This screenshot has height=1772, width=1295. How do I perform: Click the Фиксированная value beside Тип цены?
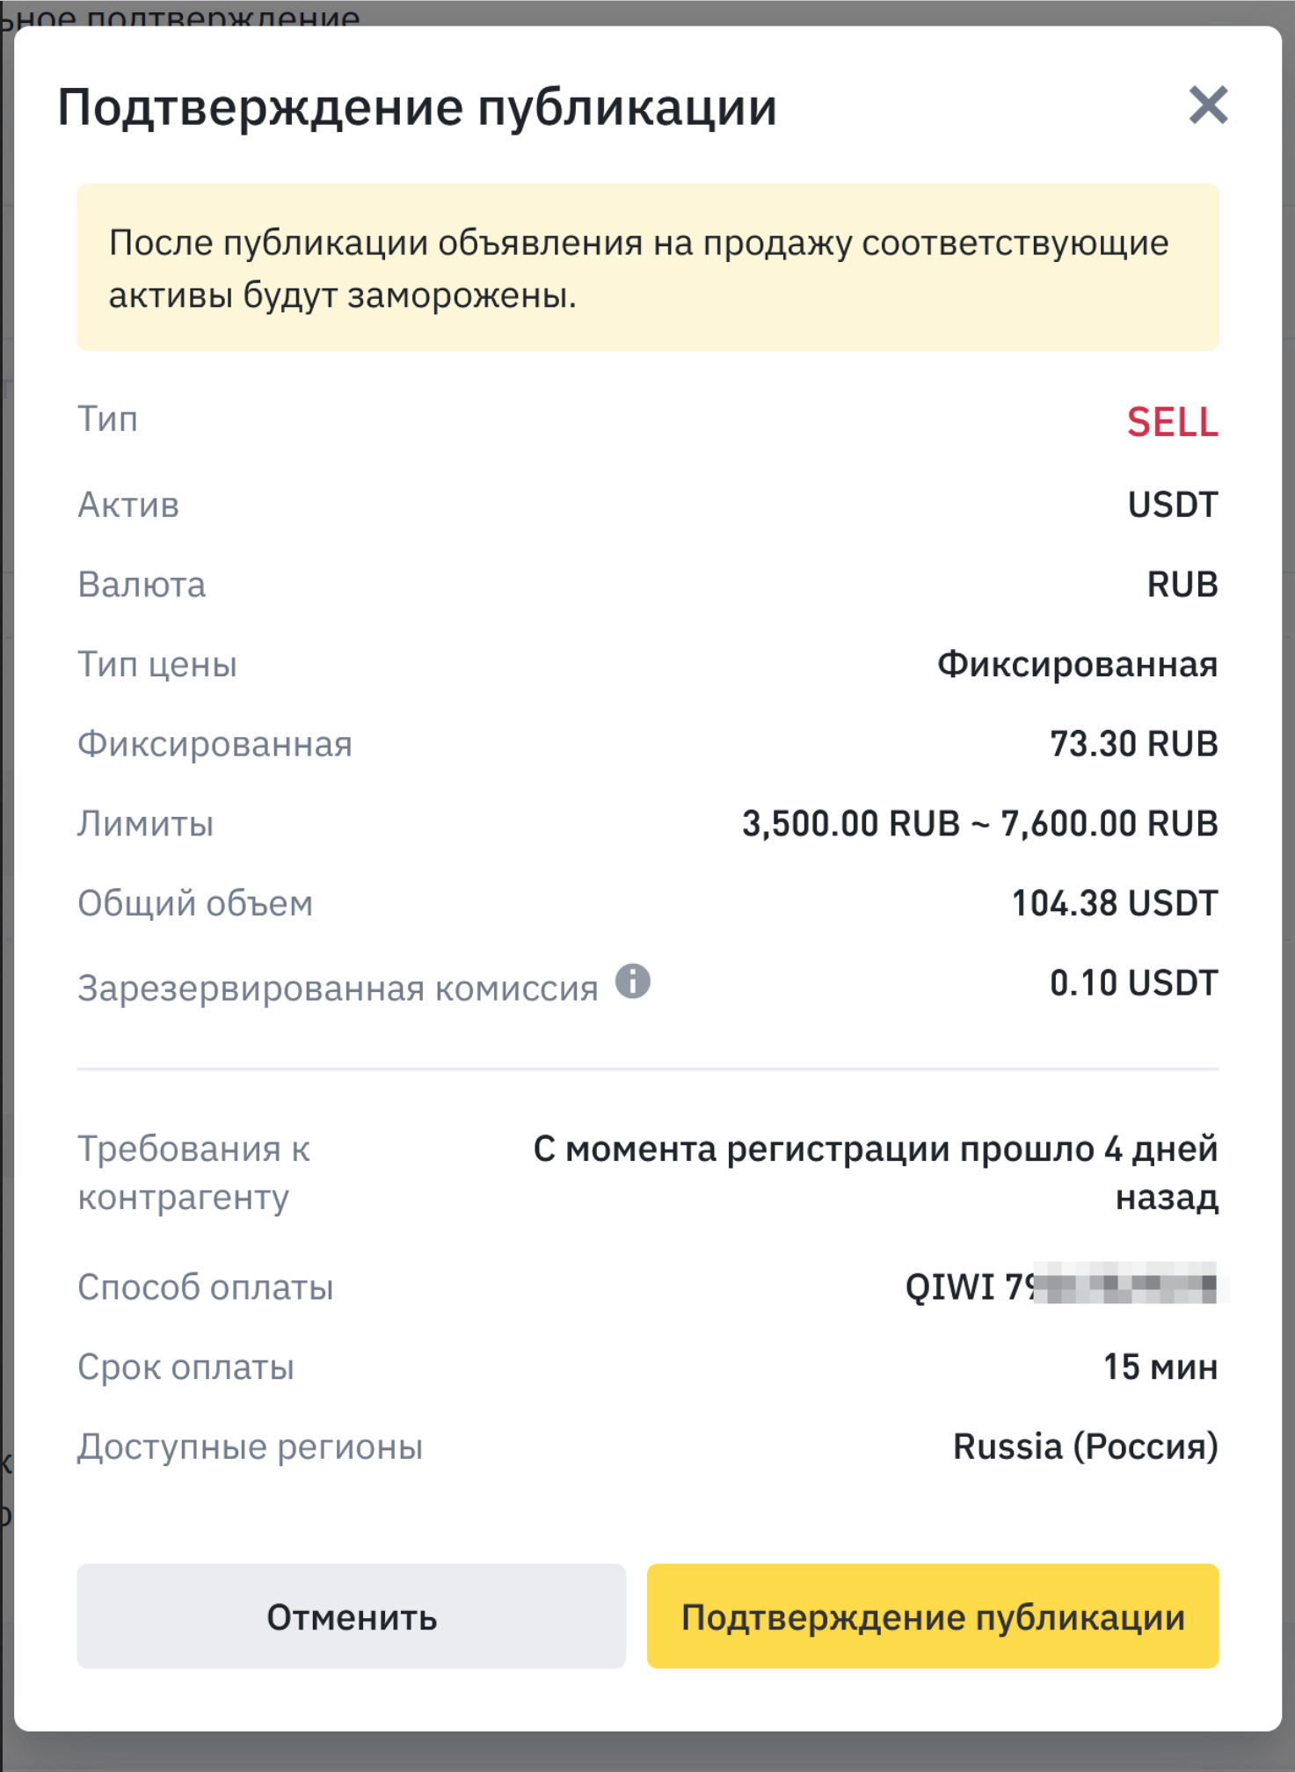[x=1077, y=665]
